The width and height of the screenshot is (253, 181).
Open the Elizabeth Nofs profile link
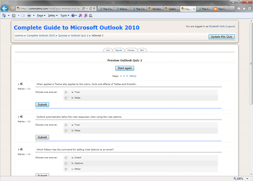(x=217, y=26)
